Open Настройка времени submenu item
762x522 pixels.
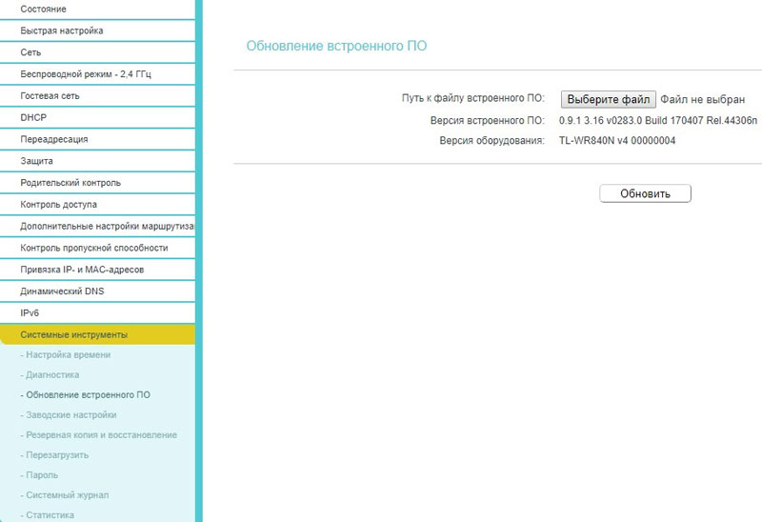tap(66, 354)
